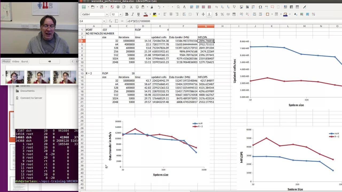
Task: Select the Clone Formatting paintbrush
Action: pos(152,7)
